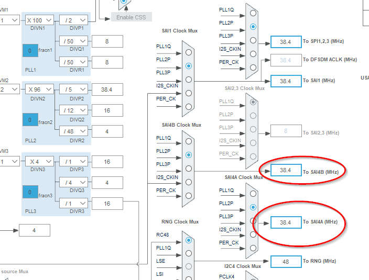The width and height of the screenshot is (369, 280).
Task: Open the DIVQ2 /12 divider dropdown
Action: point(73,110)
